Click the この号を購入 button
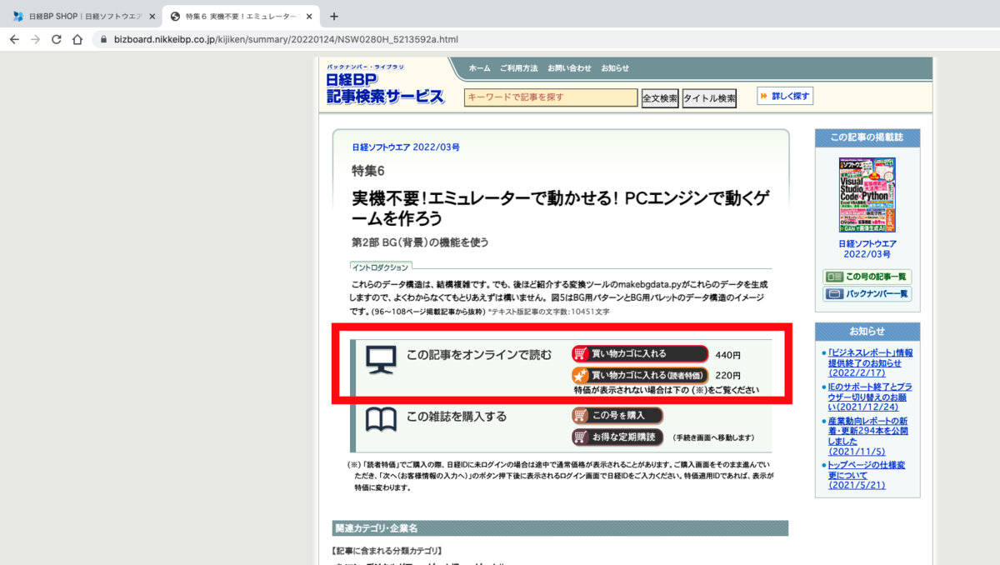 [x=617, y=415]
